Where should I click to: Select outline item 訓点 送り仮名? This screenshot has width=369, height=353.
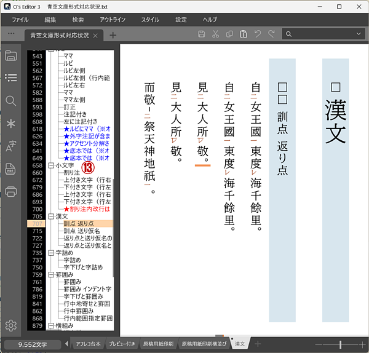pos(82,231)
